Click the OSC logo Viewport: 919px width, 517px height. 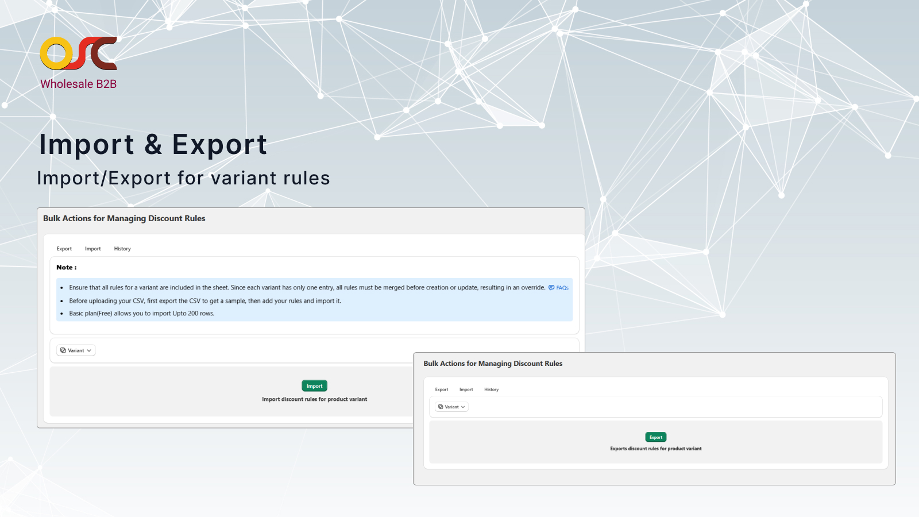point(78,53)
